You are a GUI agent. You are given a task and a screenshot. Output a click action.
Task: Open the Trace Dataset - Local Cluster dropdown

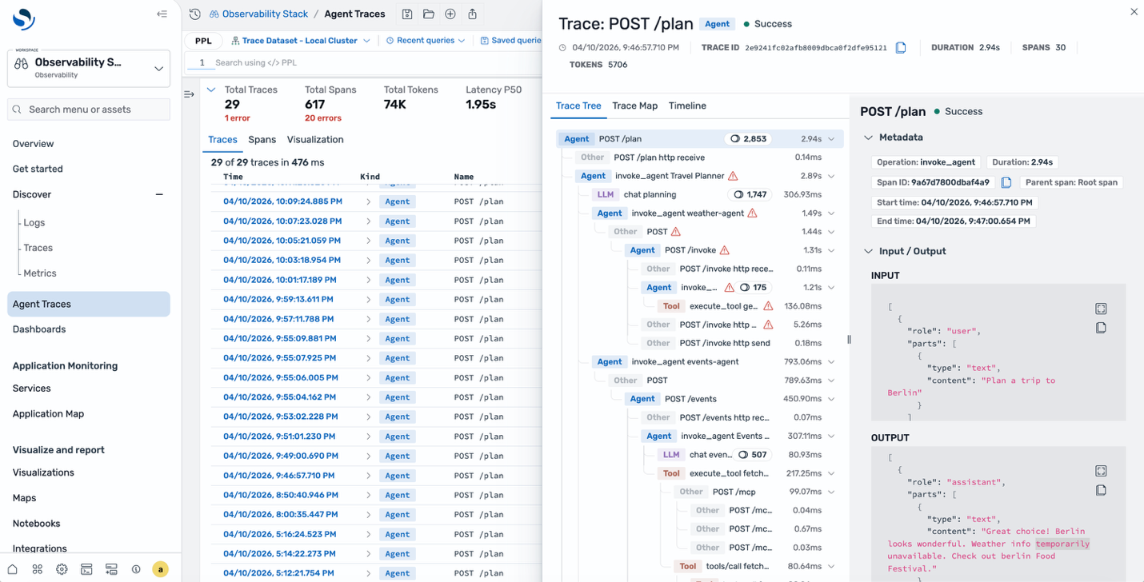coord(301,41)
